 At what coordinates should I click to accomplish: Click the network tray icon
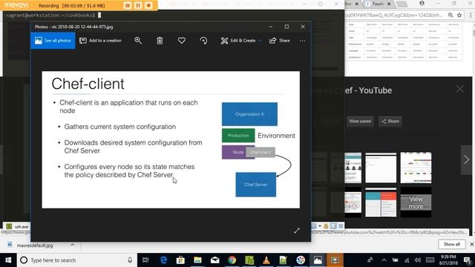click(x=407, y=260)
